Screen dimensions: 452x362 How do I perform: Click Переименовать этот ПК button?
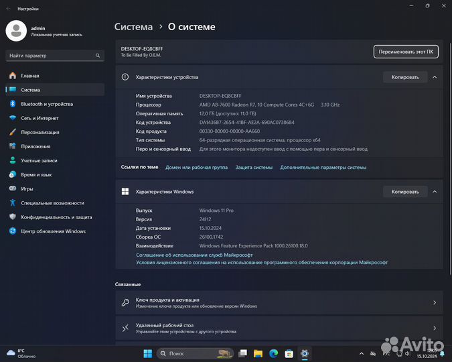coord(406,52)
